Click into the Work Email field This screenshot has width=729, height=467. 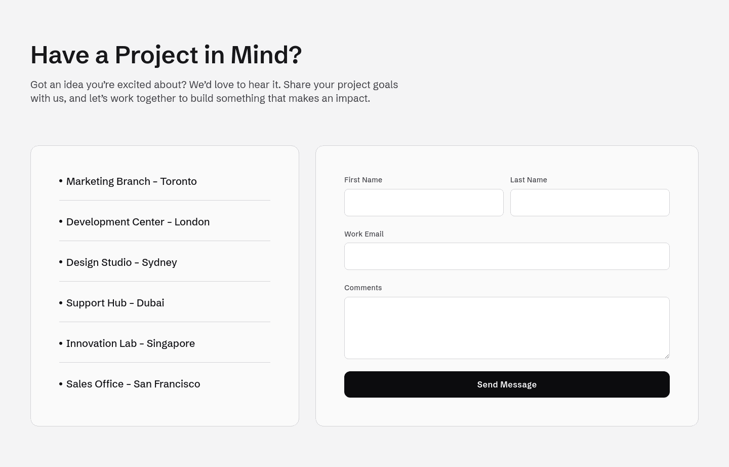coord(507,256)
